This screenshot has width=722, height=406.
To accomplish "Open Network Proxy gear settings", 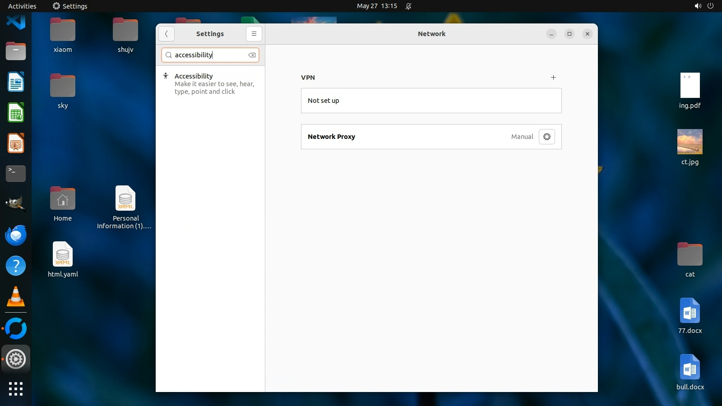I will click(x=546, y=137).
